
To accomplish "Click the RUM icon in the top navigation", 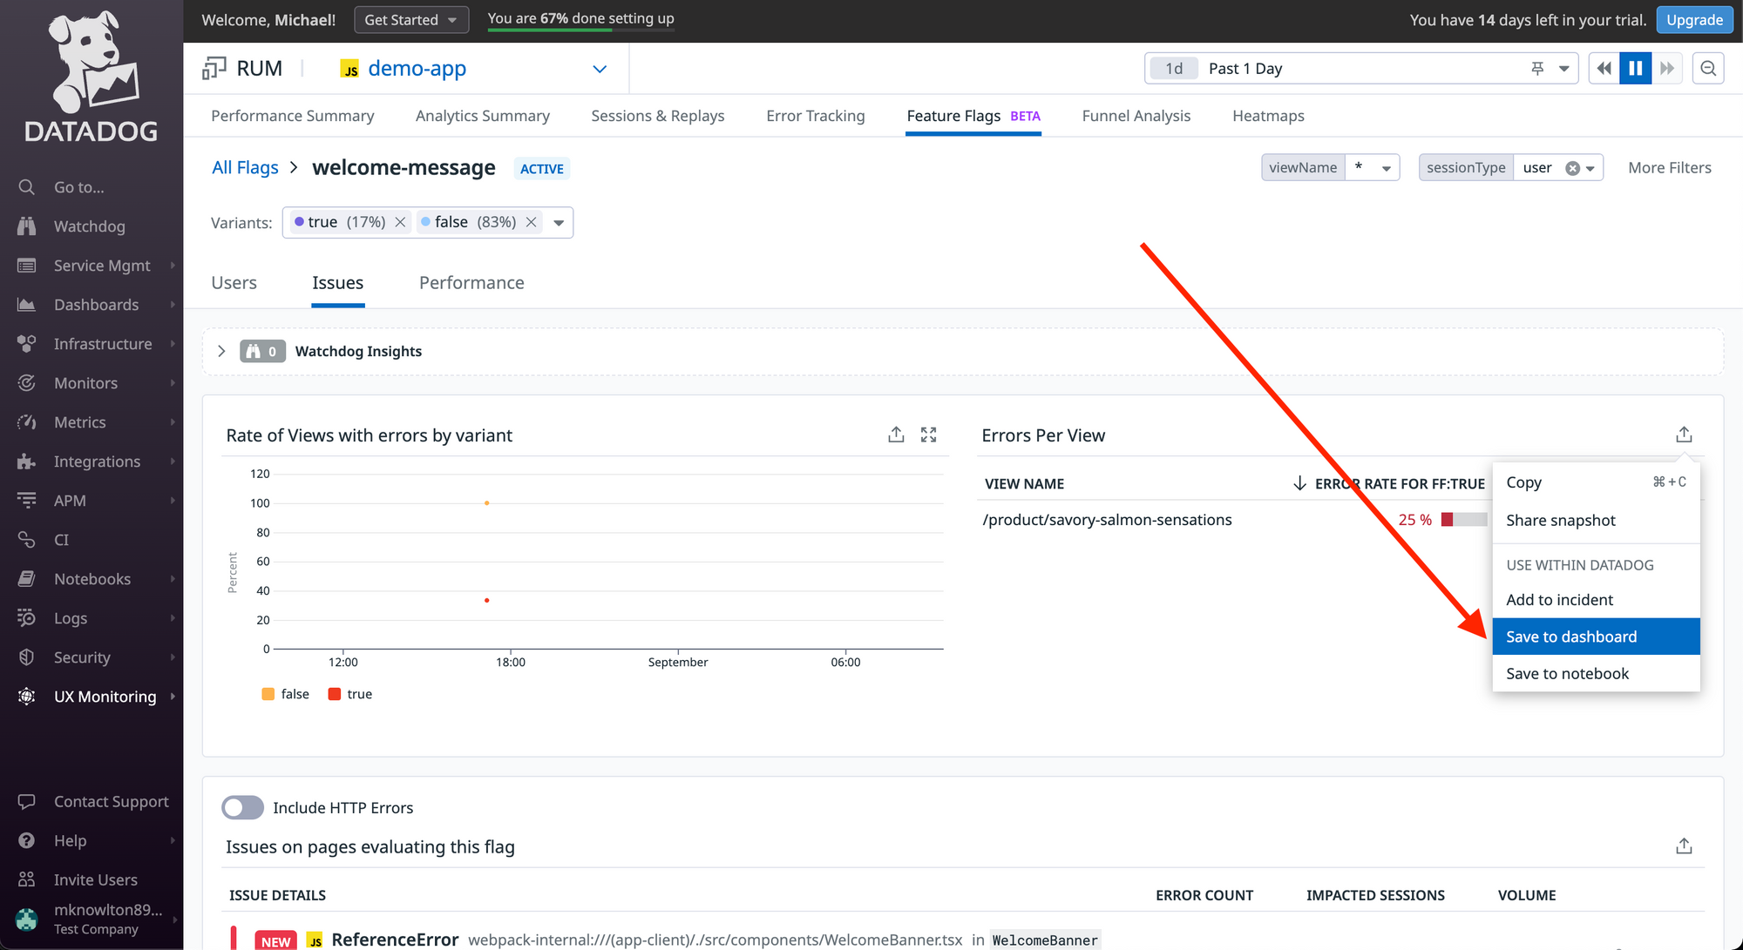I will (x=215, y=67).
